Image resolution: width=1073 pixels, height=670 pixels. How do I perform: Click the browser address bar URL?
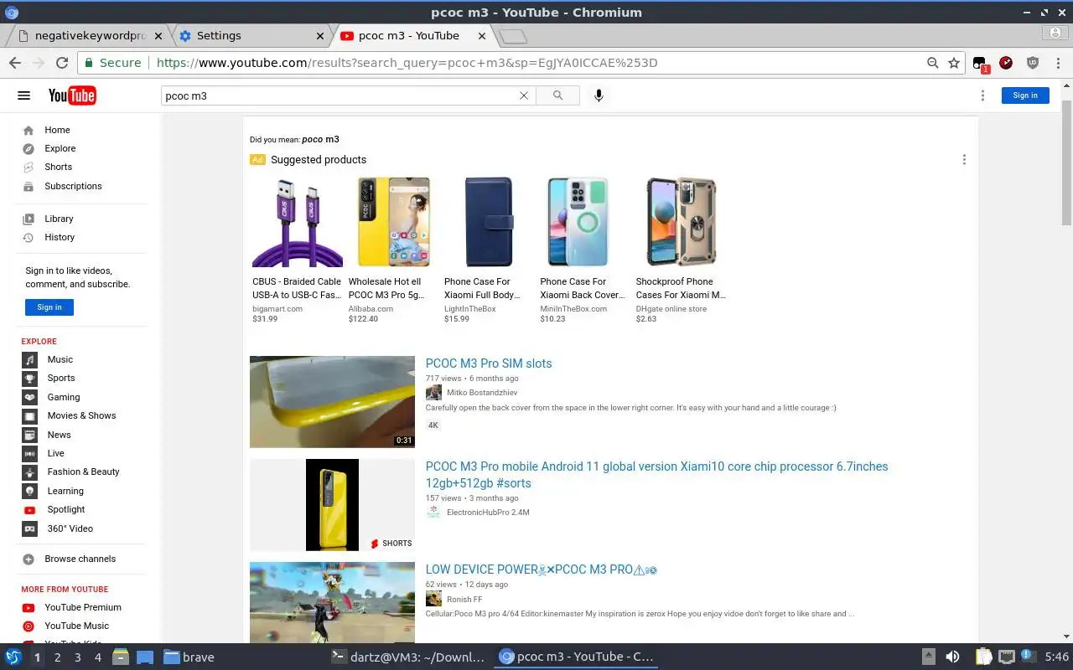coord(407,63)
